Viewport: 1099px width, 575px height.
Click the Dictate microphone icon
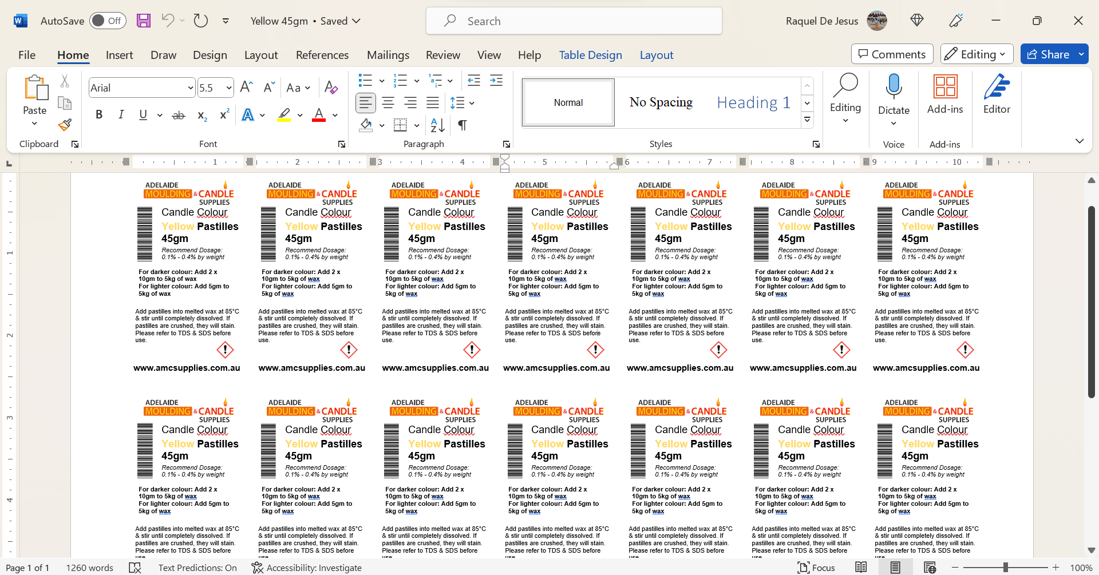894,86
